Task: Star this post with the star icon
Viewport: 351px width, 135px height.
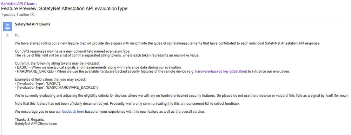Action: [x=7, y=35]
